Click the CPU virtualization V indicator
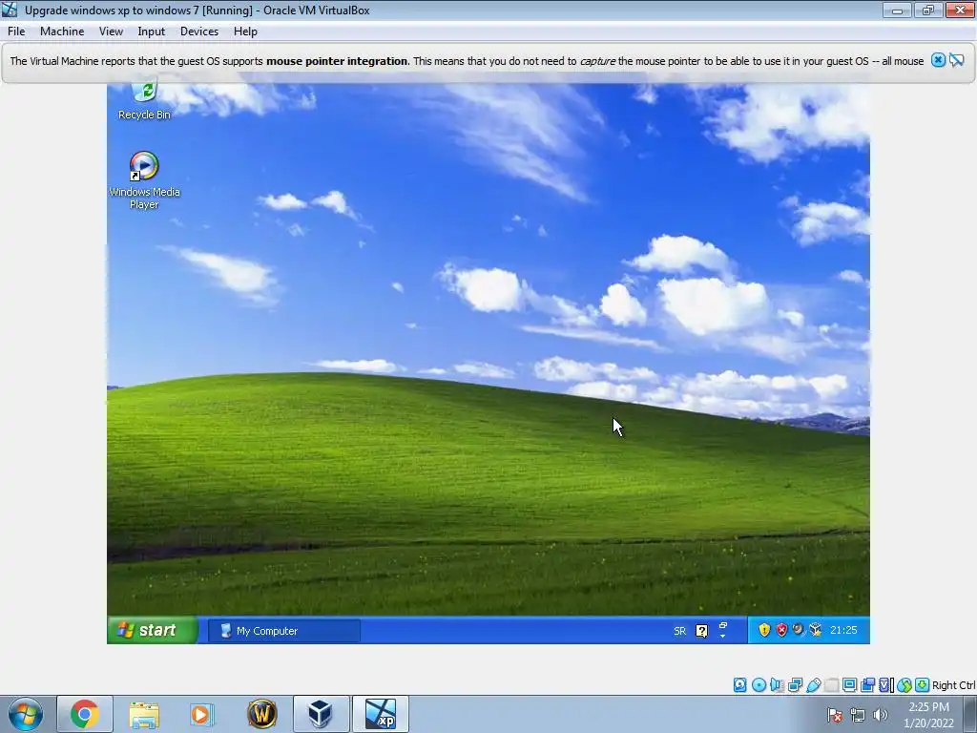The height and width of the screenshot is (733, 977). (x=885, y=685)
